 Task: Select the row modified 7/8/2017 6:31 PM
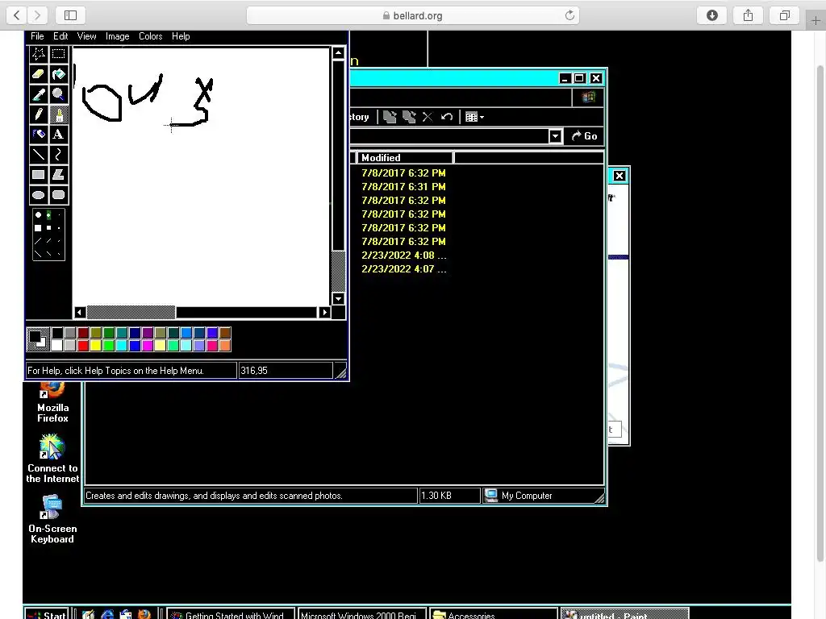(403, 187)
